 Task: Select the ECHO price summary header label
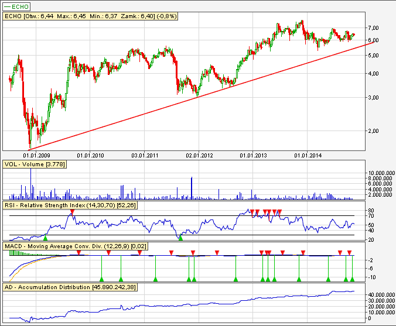click(x=79, y=18)
